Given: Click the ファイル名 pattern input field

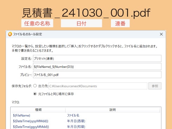Looking at the screenshot, I should [x=97, y=67].
